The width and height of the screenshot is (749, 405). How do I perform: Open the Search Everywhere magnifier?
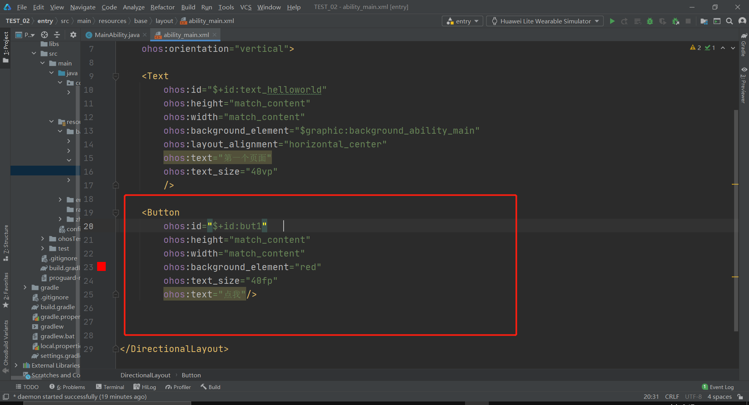(x=729, y=21)
